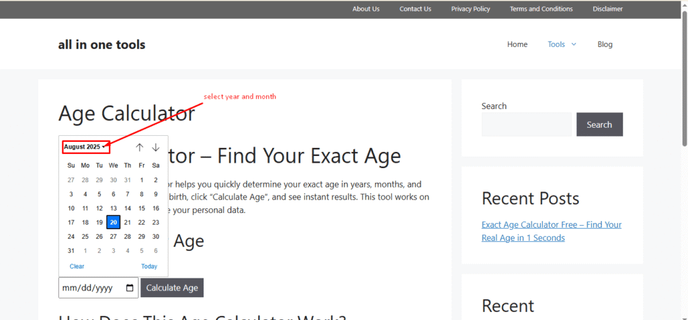Select August 8 in the calendar
688x320 pixels.
[x=141, y=194]
